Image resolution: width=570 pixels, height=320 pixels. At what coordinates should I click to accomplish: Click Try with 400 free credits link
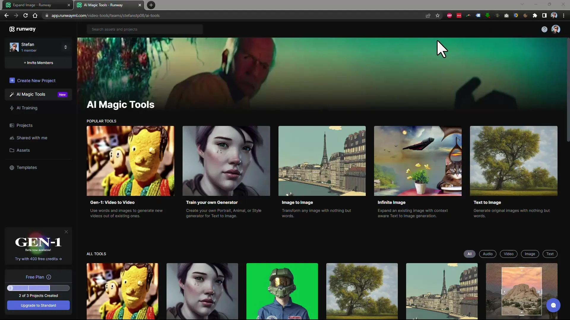click(38, 259)
